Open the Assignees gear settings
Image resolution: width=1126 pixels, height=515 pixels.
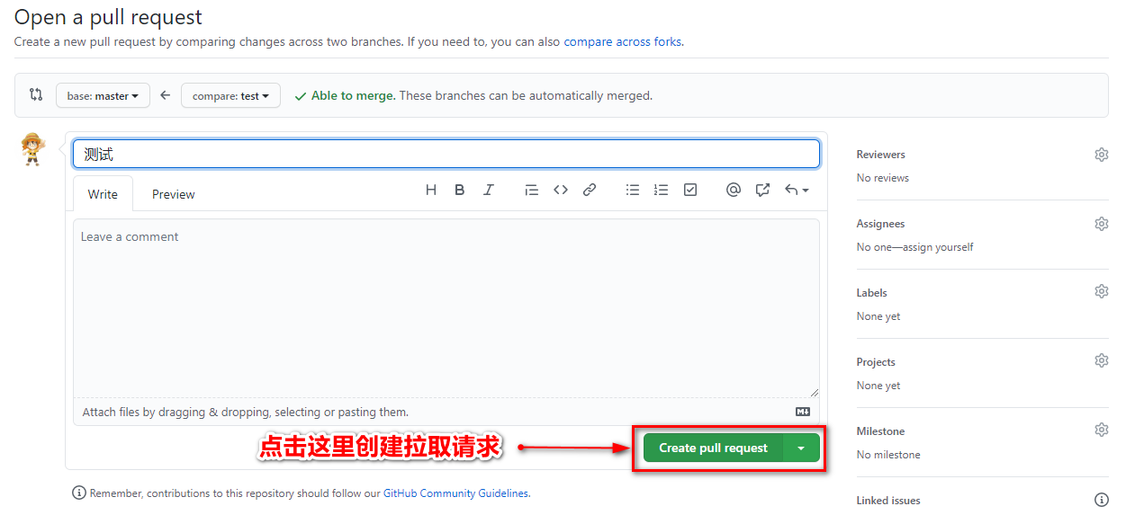click(x=1102, y=224)
